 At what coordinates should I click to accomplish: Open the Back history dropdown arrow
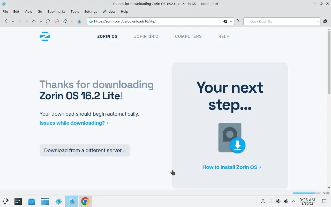point(13,21)
